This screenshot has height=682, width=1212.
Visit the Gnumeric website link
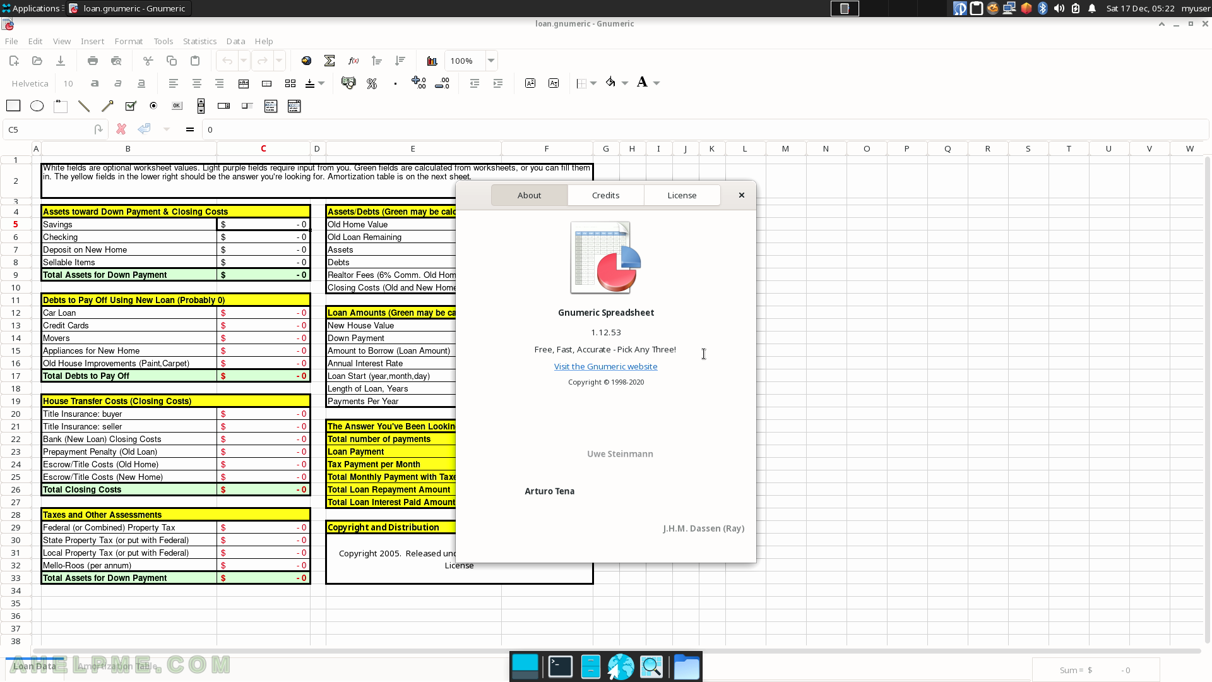pyautogui.click(x=605, y=366)
